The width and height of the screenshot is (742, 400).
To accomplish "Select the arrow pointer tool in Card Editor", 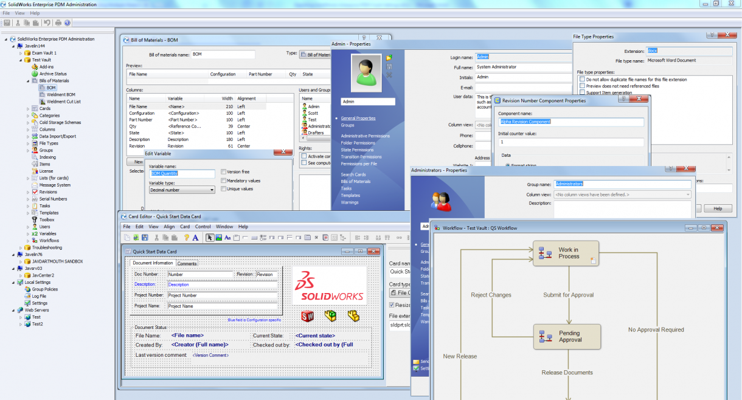I will (x=210, y=238).
